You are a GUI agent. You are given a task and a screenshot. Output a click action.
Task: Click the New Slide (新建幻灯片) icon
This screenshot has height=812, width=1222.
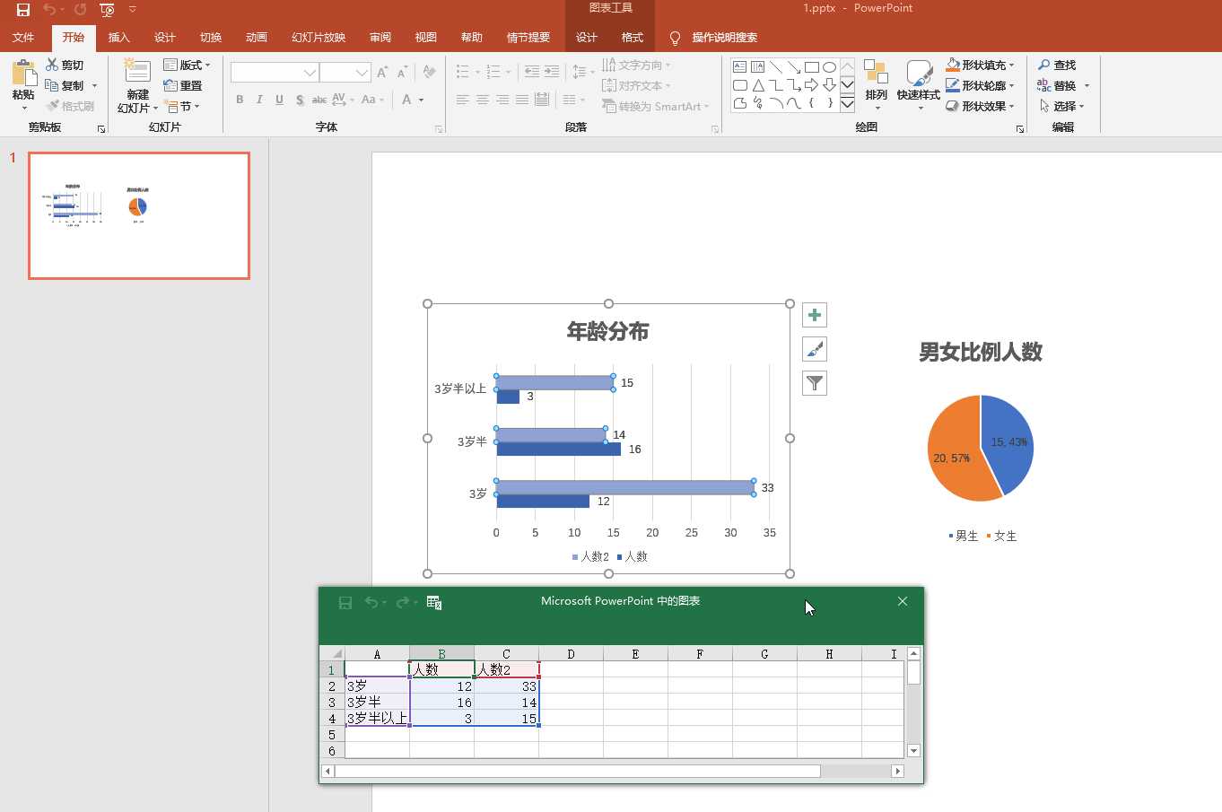(137, 72)
